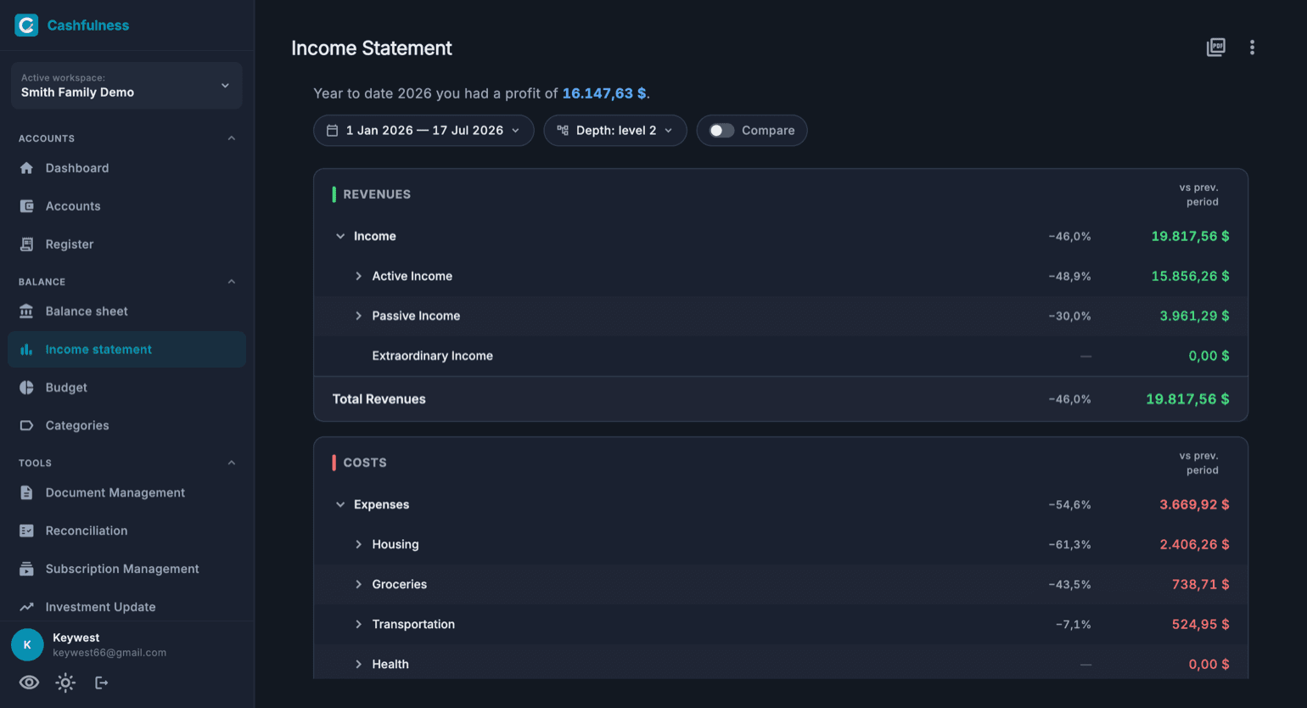The image size is (1307, 708).
Task: Click the Expenses total 3.669,92 $
Action: pyautogui.click(x=1194, y=504)
